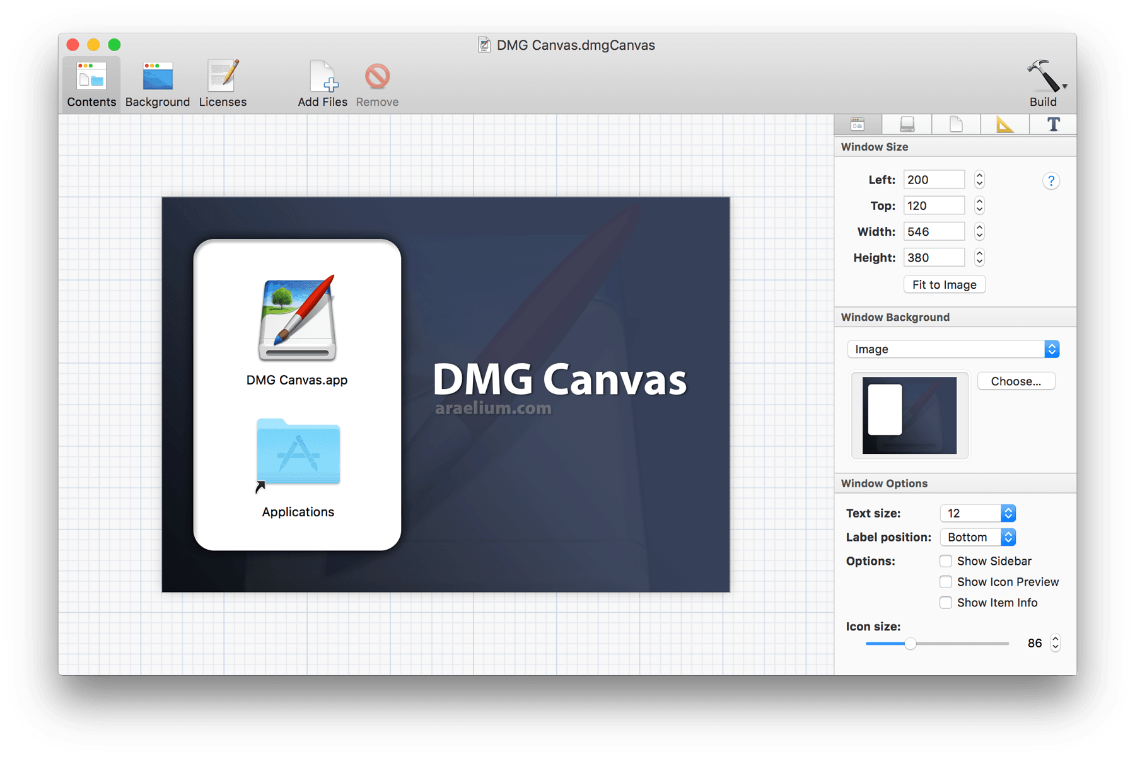This screenshot has width=1135, height=759.
Task: Enable the Show Sidebar option
Action: tap(946, 560)
